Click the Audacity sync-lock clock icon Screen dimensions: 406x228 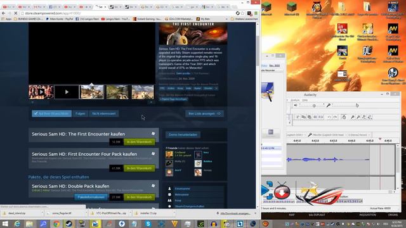pos(344,117)
